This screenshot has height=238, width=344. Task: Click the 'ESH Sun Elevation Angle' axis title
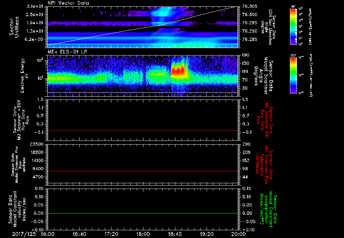point(268,27)
